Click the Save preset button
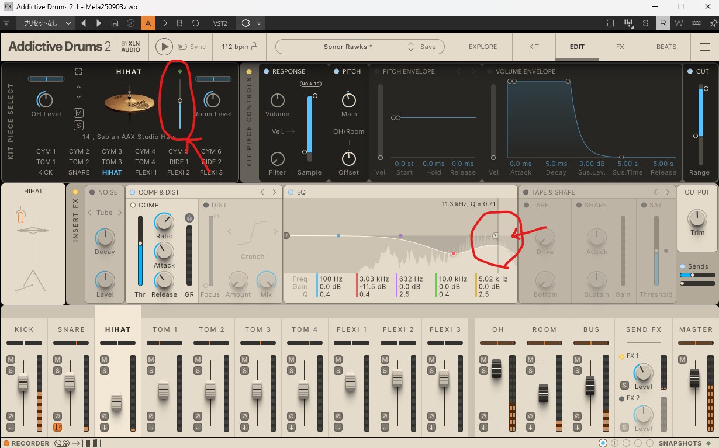719x448 pixels. pos(428,47)
